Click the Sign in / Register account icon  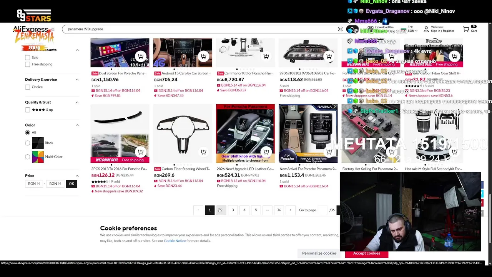point(426,29)
